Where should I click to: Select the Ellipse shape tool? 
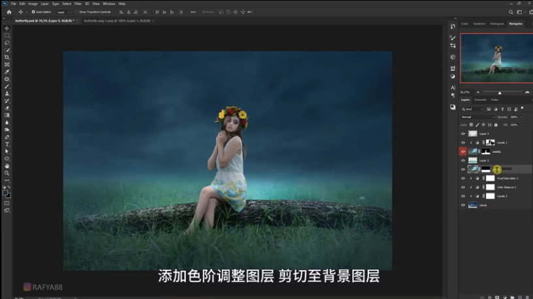[x=7, y=159]
